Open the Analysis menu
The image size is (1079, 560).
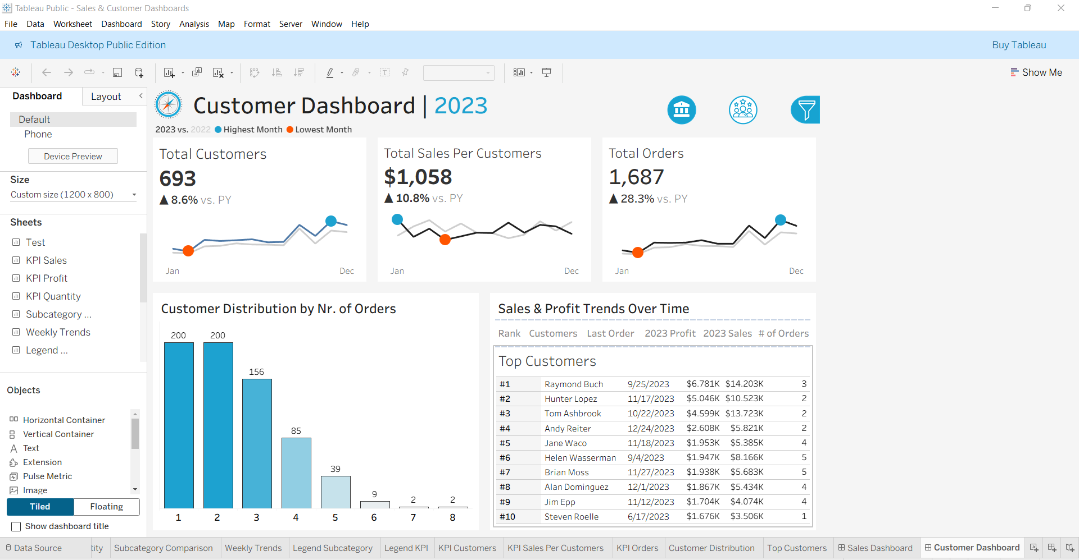click(194, 24)
